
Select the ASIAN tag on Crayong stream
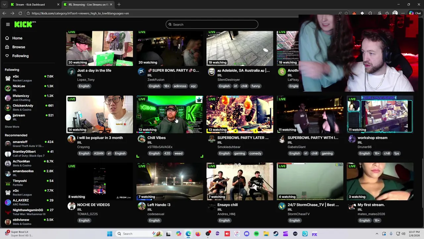point(98,153)
